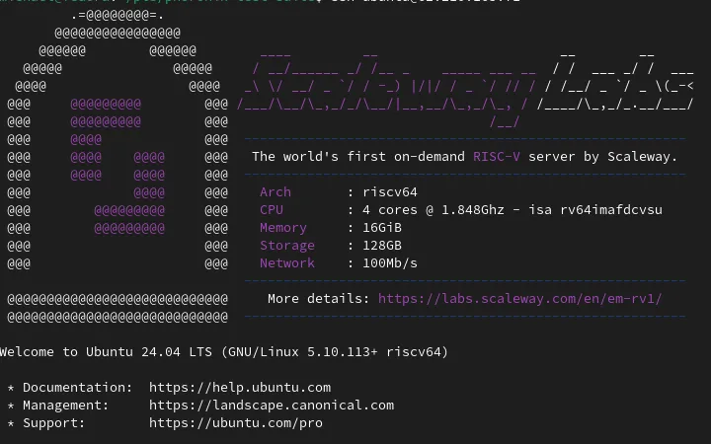This screenshot has width=711, height=444.
Task: Click the 'CPU' label
Action: click(272, 210)
